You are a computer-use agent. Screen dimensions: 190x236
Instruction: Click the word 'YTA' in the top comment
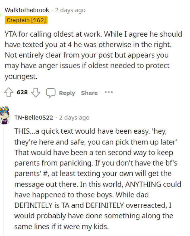pyautogui.click(x=11, y=34)
